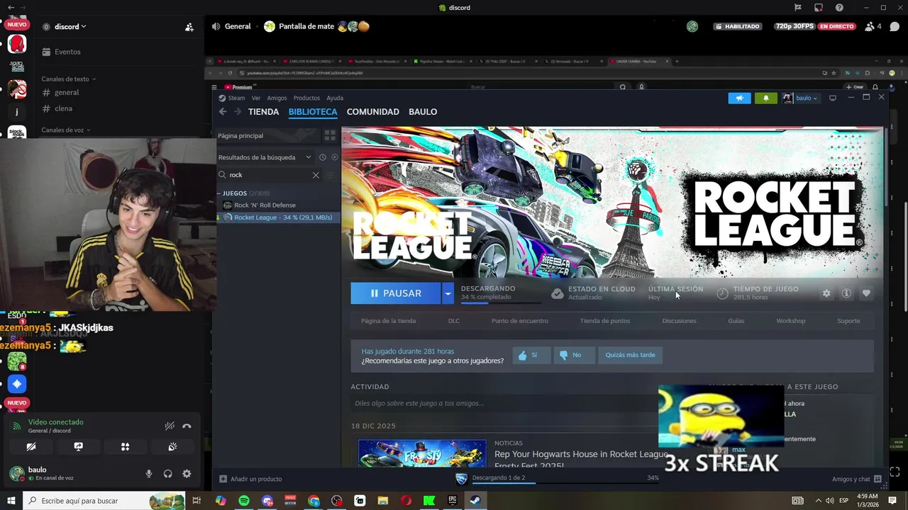This screenshot has height=510, width=908.
Task: Click the playtime clock icon
Action: [722, 293]
